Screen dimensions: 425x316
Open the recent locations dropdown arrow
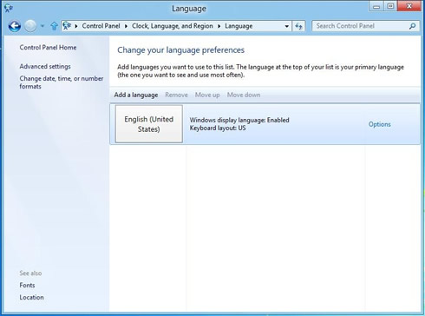pyautogui.click(x=42, y=26)
